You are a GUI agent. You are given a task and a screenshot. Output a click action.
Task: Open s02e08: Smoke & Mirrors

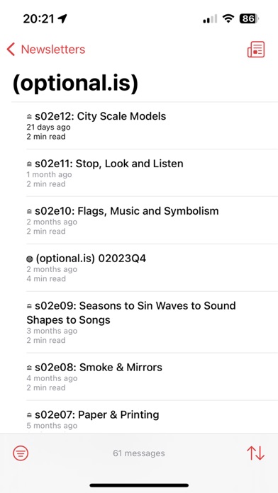(x=152, y=376)
